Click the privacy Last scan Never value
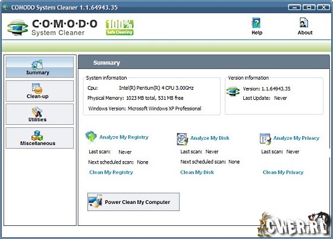Screen dimensions: 333x239 293,152
